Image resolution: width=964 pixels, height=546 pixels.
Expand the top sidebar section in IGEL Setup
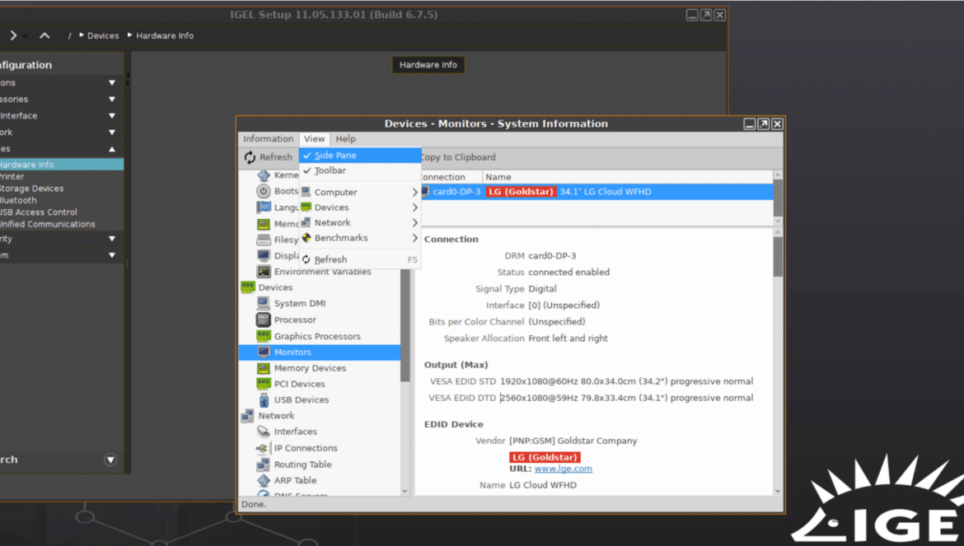112,82
